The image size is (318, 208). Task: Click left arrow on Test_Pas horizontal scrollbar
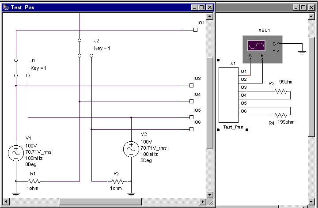coord(5,202)
